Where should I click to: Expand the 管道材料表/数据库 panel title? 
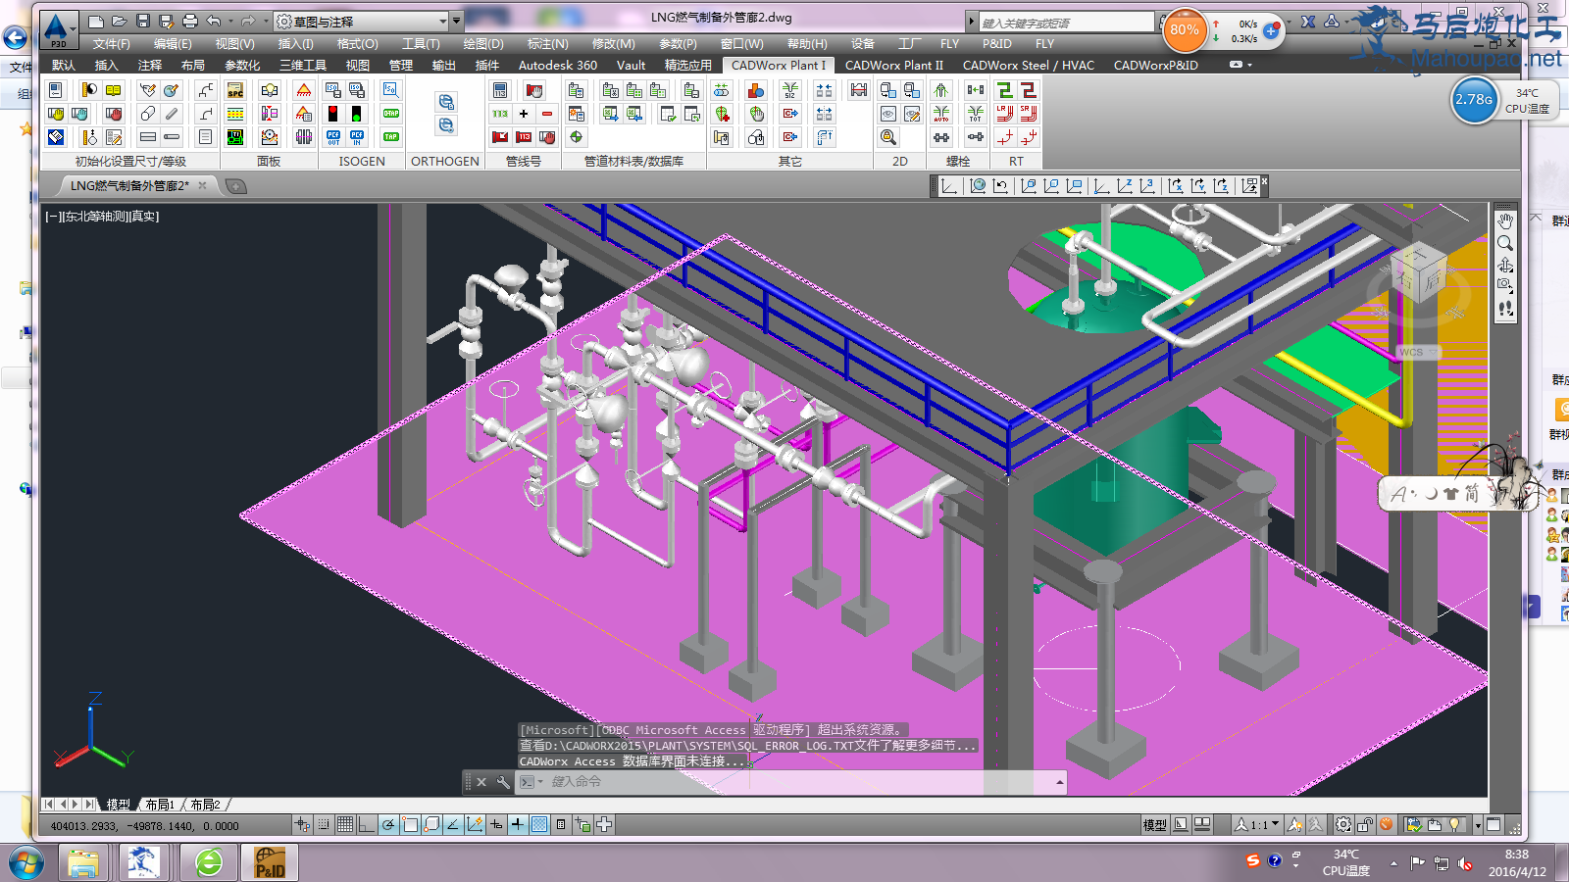tap(633, 162)
